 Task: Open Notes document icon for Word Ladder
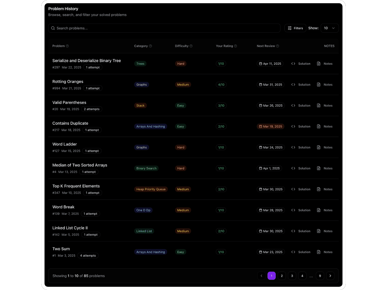[x=319, y=148]
